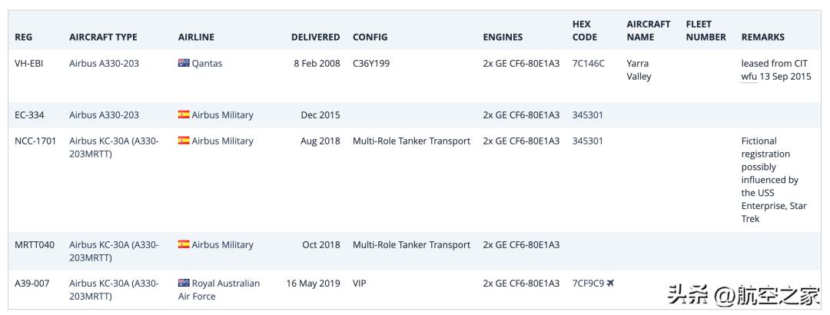Viewport: 830px width, 315px height.
Task: Click the ENGINES column header
Action: tap(503, 37)
